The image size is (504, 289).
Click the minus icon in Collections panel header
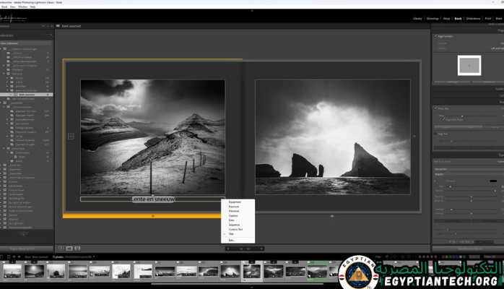(48, 35)
